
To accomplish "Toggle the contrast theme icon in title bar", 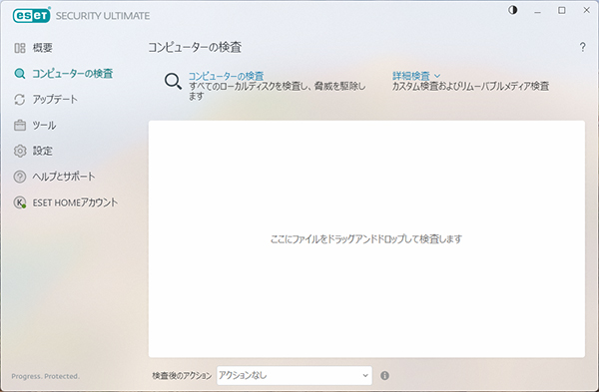I will click(x=513, y=10).
